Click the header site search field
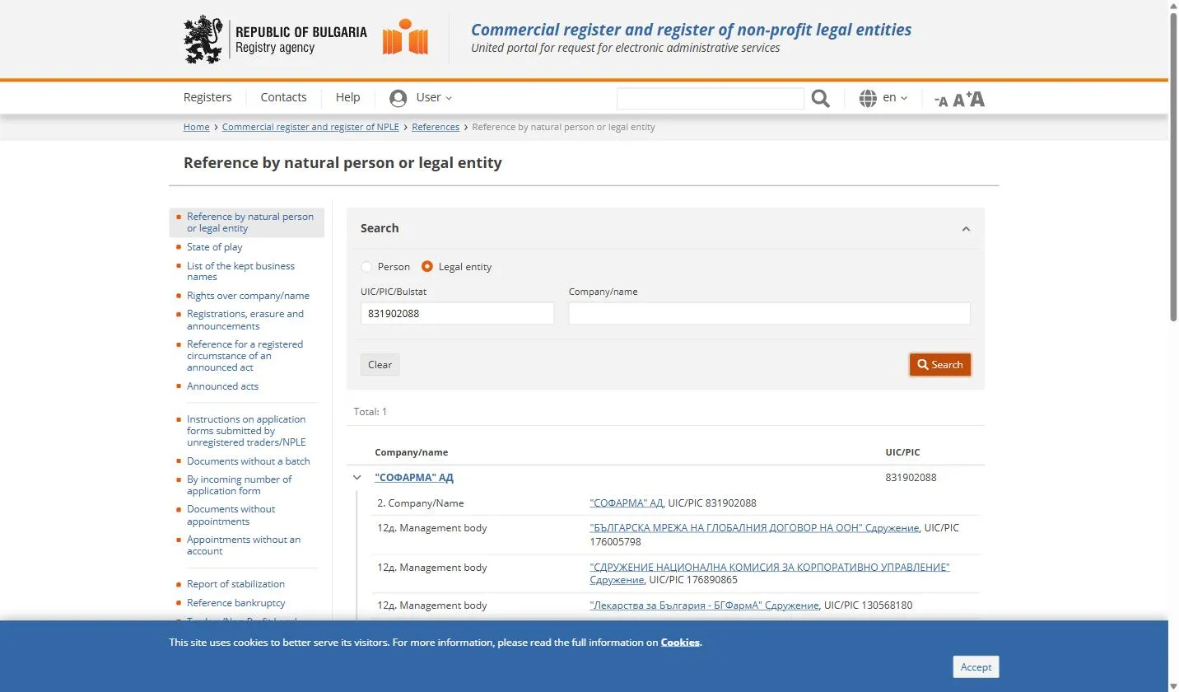 coord(710,98)
